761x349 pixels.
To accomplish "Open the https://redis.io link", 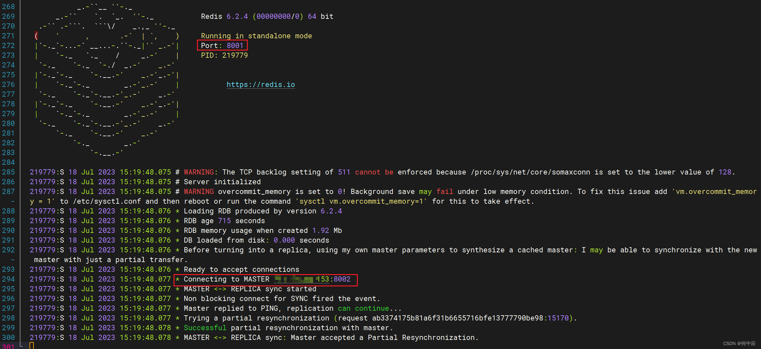I will 261,85.
